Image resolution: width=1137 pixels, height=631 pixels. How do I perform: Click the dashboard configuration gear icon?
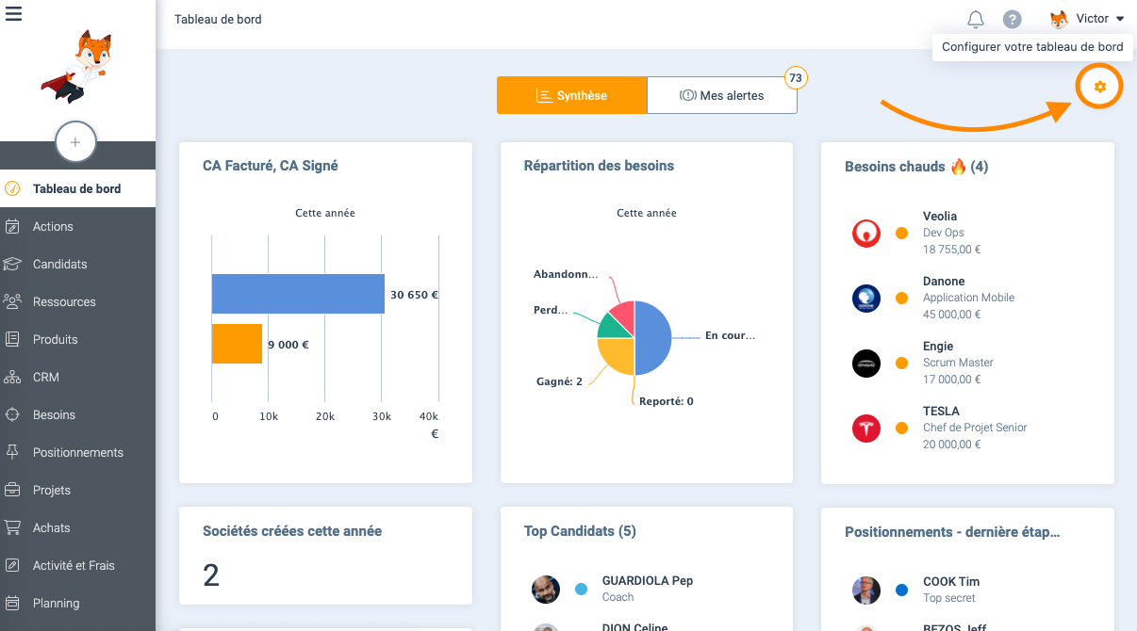[x=1099, y=87]
